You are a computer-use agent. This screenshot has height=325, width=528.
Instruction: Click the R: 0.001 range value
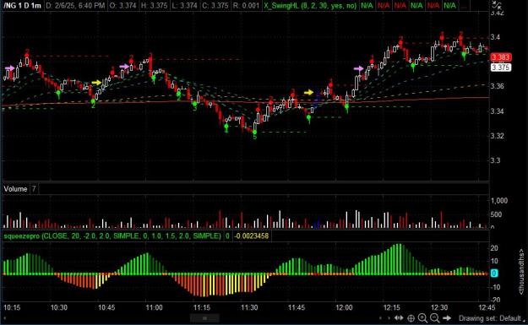tap(247, 6)
